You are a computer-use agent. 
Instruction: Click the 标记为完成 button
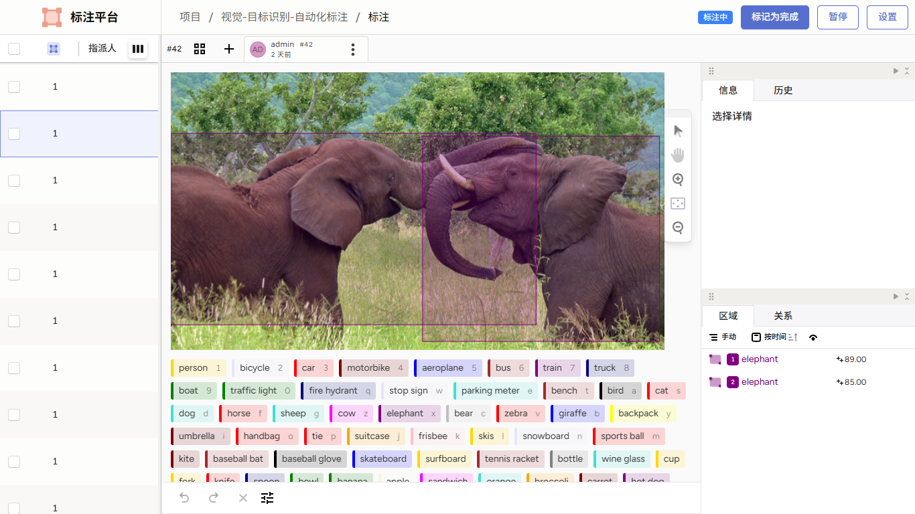pos(775,17)
